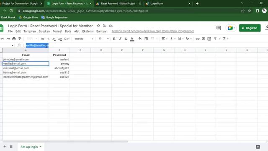Go to Sheets home icon

2,28
